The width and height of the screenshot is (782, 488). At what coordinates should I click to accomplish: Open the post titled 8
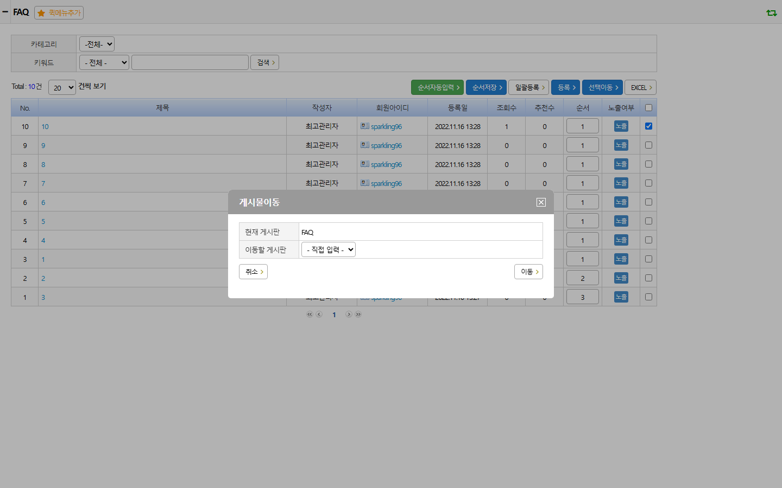click(43, 164)
